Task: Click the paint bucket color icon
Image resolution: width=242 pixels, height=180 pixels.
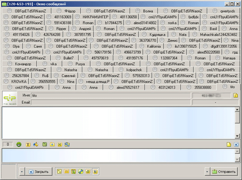Action: click(36, 144)
